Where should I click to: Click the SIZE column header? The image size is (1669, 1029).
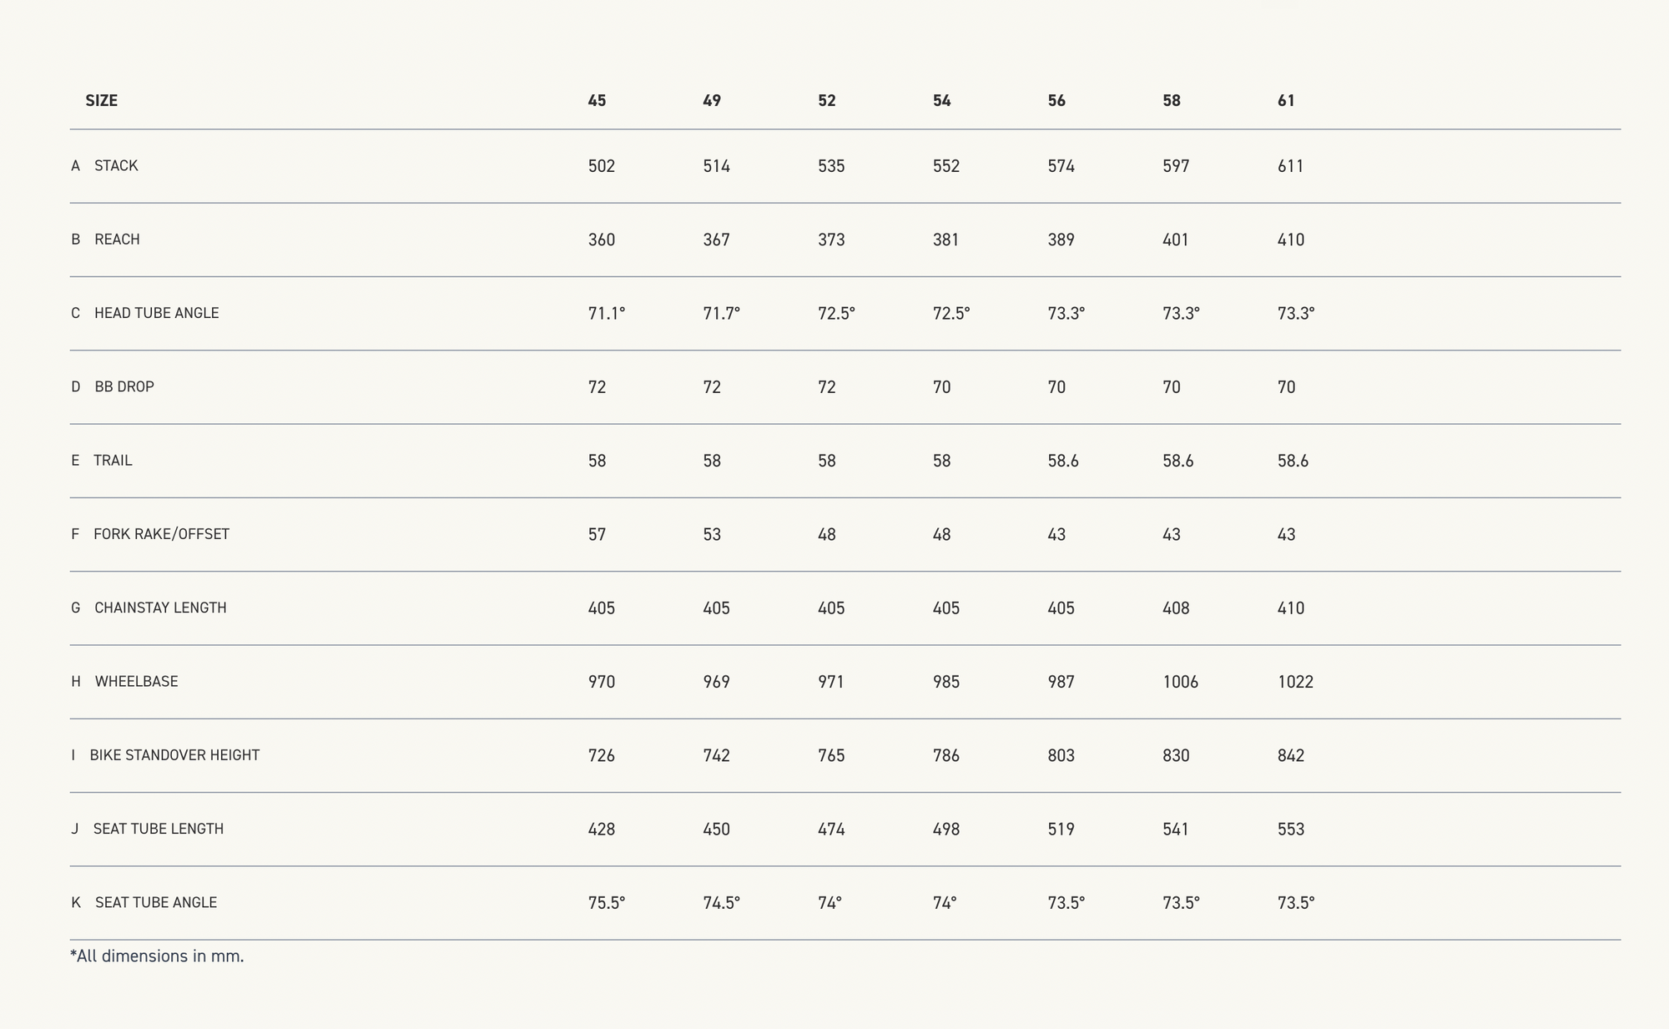click(101, 100)
